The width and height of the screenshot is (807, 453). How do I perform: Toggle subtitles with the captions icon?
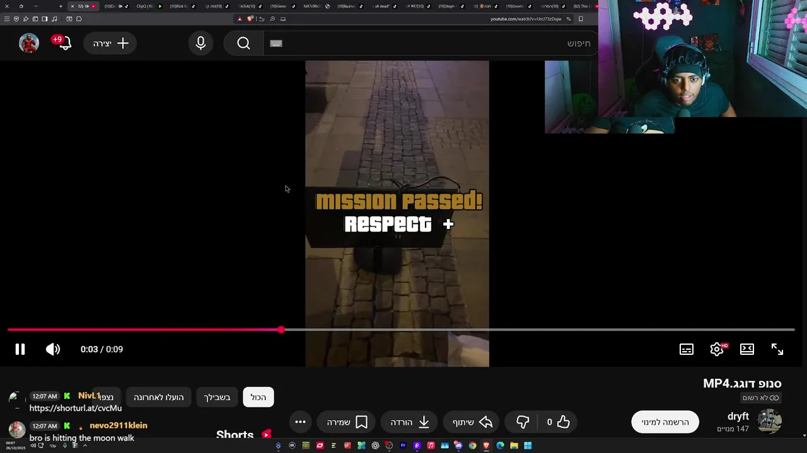tap(687, 349)
